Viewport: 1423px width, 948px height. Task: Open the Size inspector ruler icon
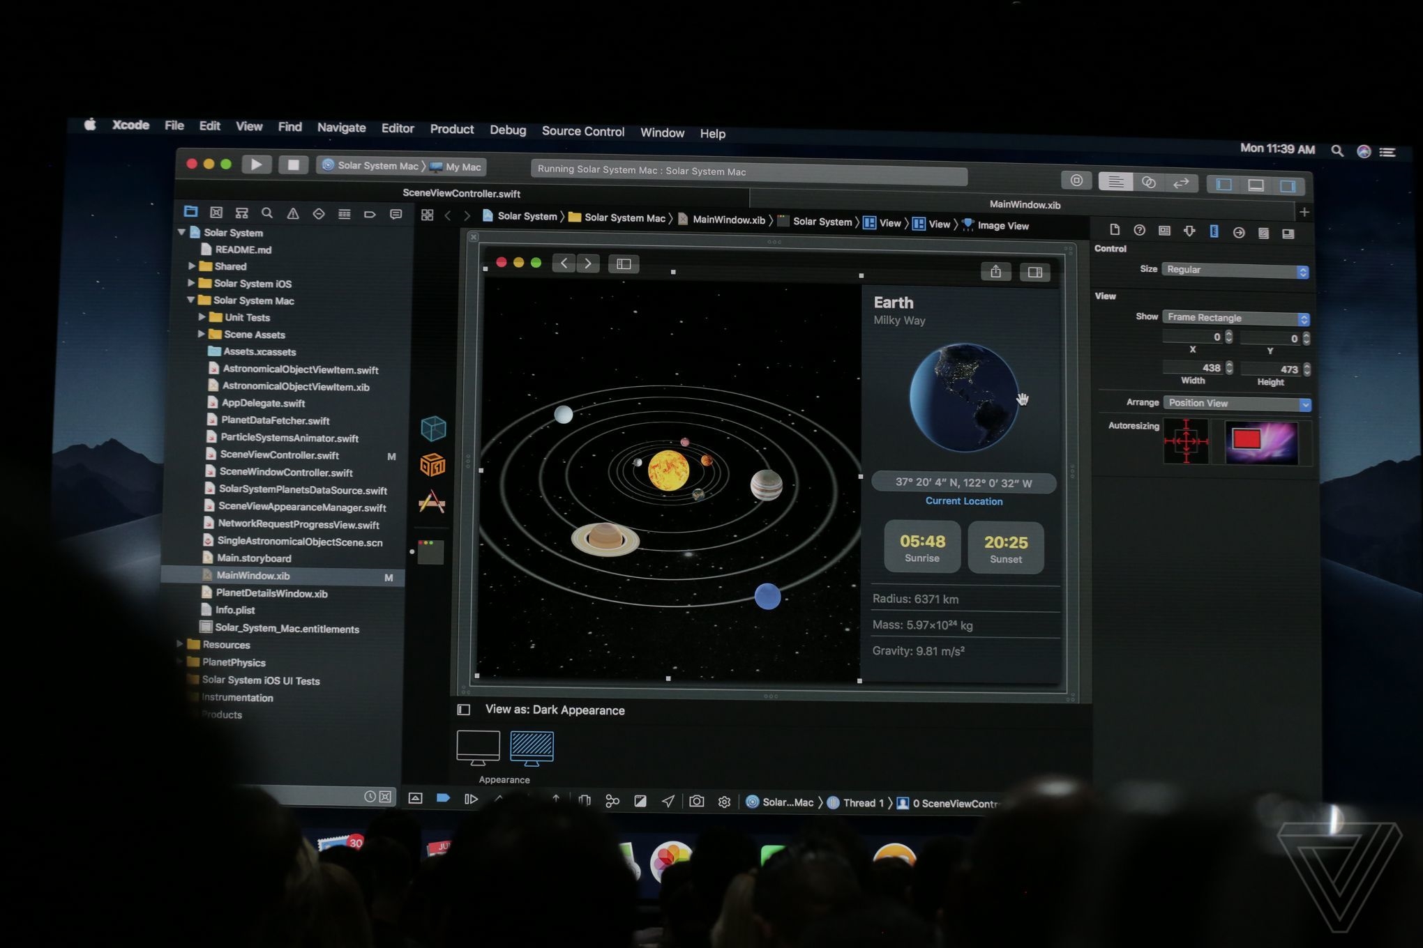pyautogui.click(x=1214, y=232)
